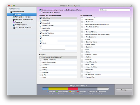Expand Bump of Chicken artist

pyautogui.click(x=85, y=32)
